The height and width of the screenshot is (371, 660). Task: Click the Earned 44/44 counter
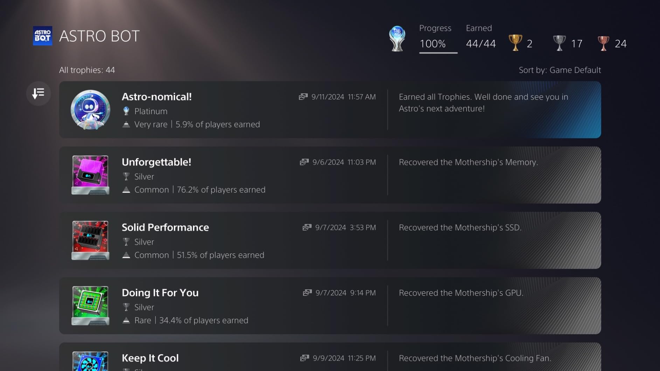tap(480, 43)
